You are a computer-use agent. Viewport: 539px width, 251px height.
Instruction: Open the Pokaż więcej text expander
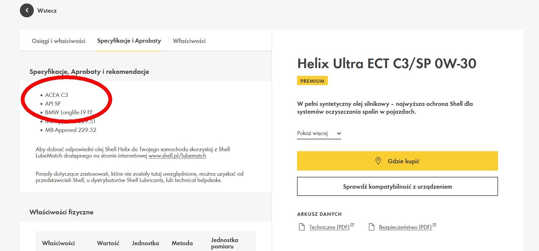pyautogui.click(x=312, y=133)
